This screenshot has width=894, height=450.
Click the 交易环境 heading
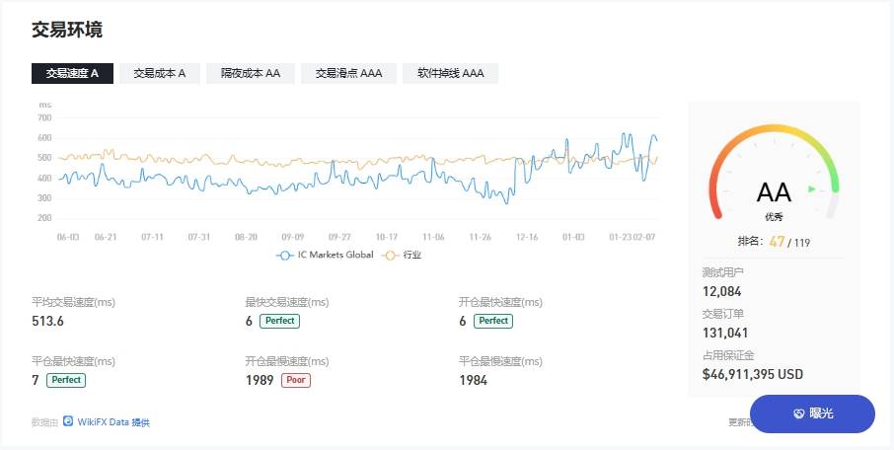coord(67,30)
